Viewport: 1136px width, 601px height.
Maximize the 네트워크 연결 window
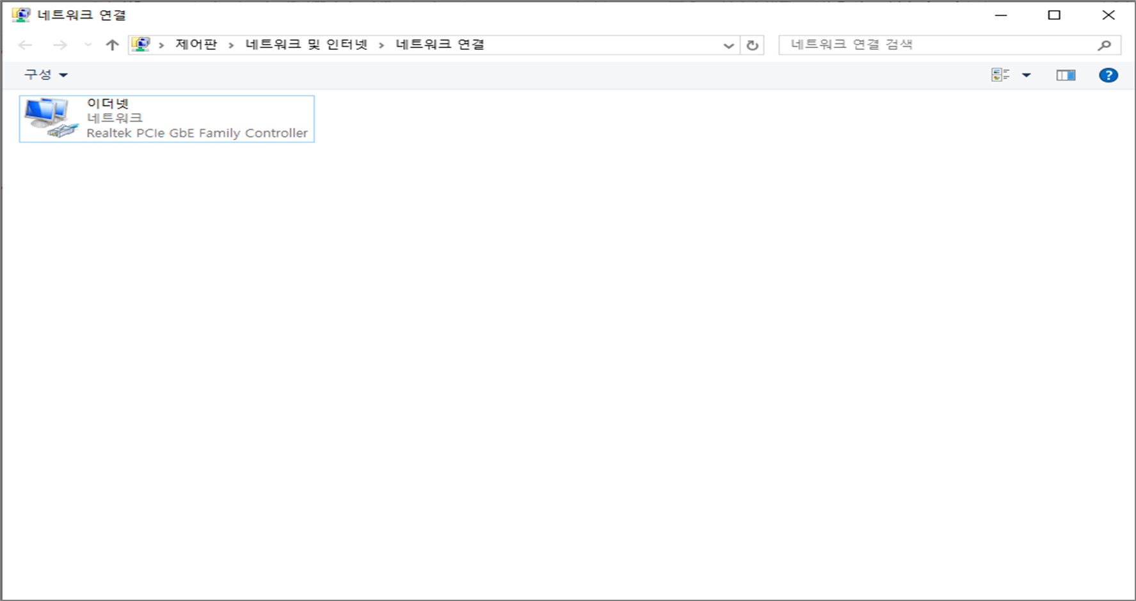[1054, 15]
